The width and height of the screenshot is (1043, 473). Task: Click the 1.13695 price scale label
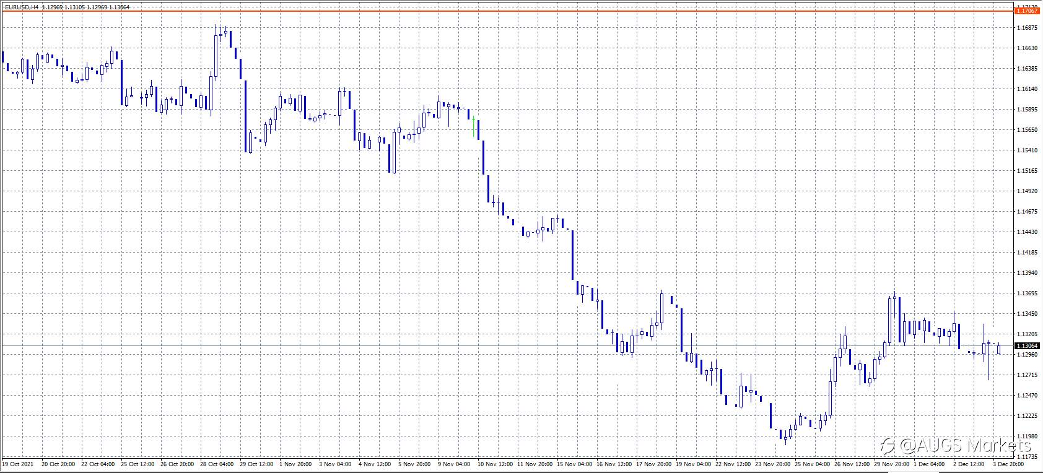(1026, 293)
